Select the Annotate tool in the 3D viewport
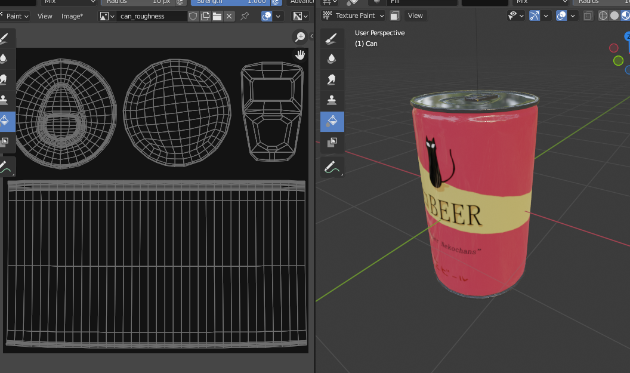The height and width of the screenshot is (373, 630). tap(332, 168)
